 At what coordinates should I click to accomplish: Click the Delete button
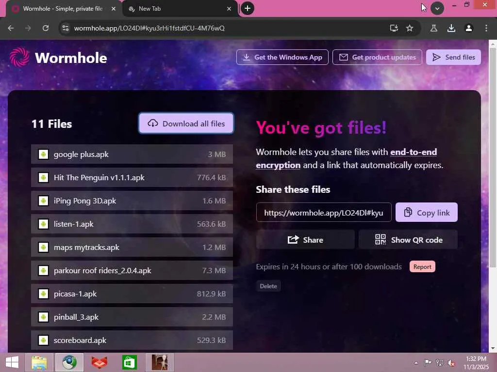point(268,286)
